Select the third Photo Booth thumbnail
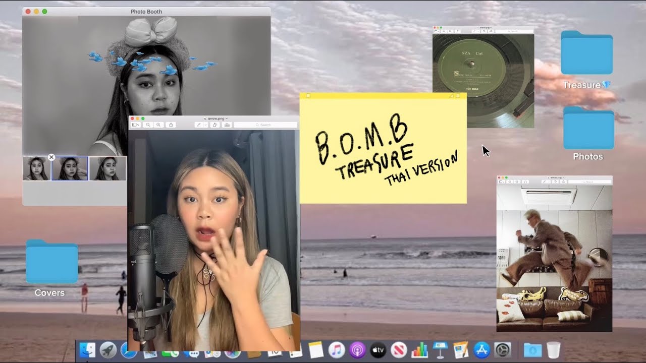 coord(107,168)
